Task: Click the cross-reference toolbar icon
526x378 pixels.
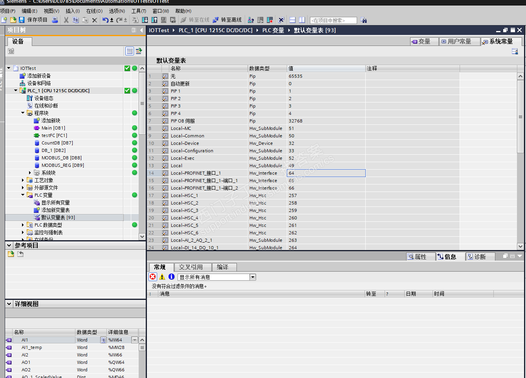Action: (x=281, y=20)
